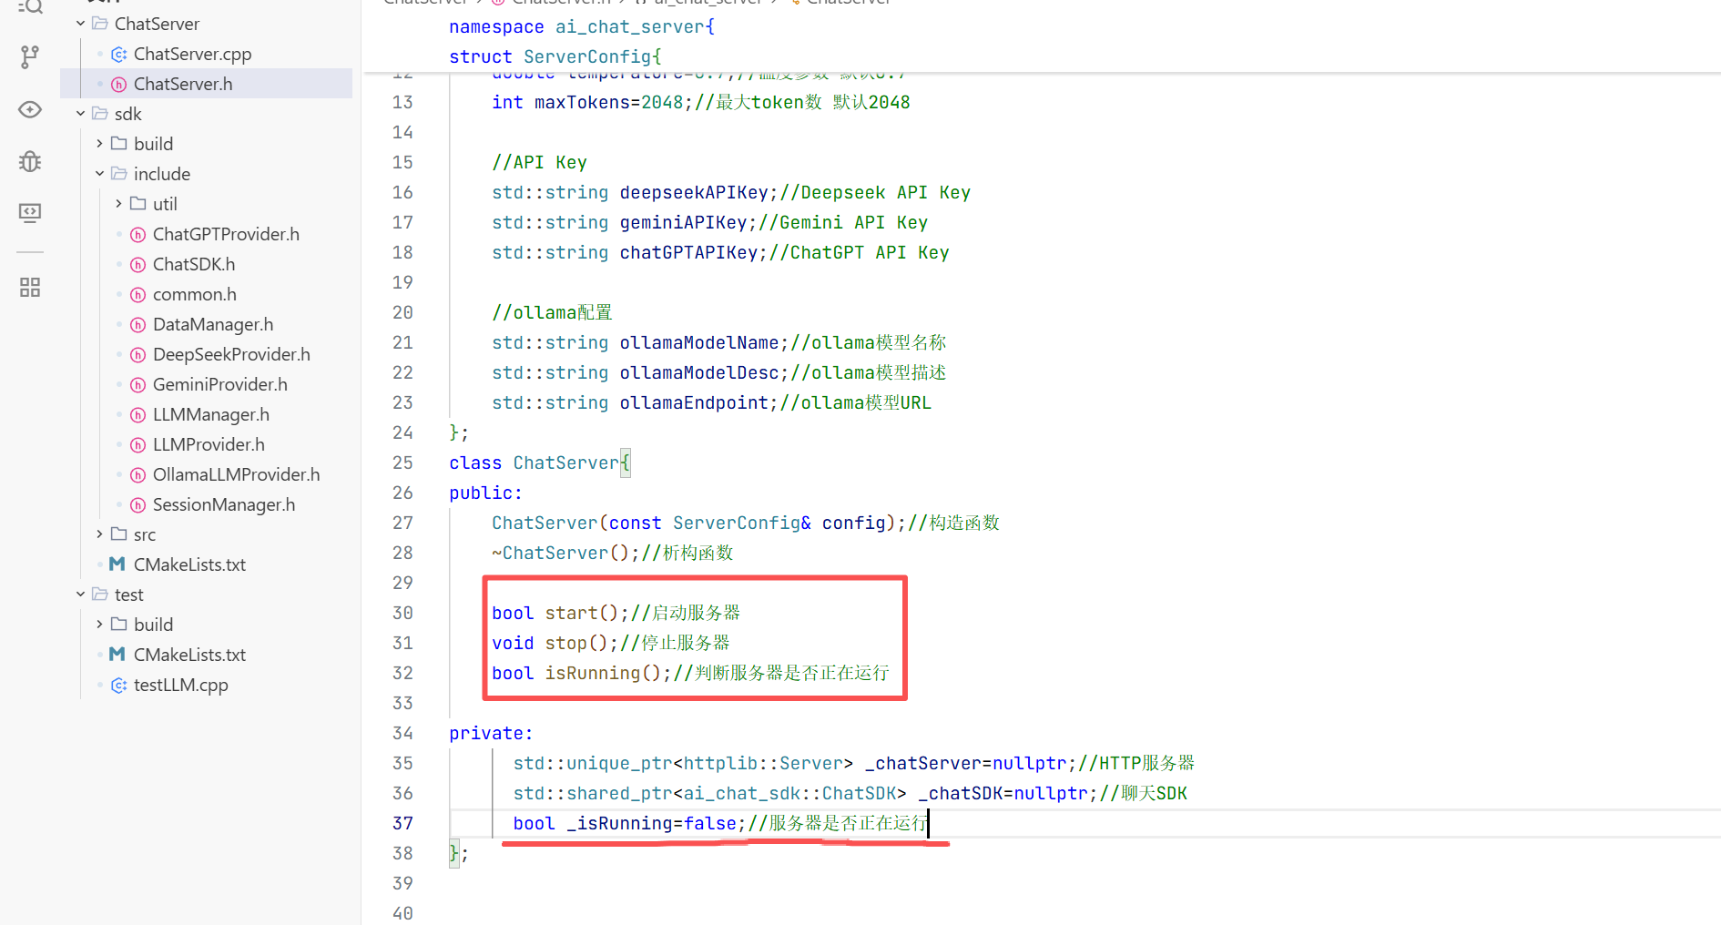This screenshot has width=1721, height=925.
Task: Click the circular eye-shaped sidebar icon
Action: tap(30, 109)
